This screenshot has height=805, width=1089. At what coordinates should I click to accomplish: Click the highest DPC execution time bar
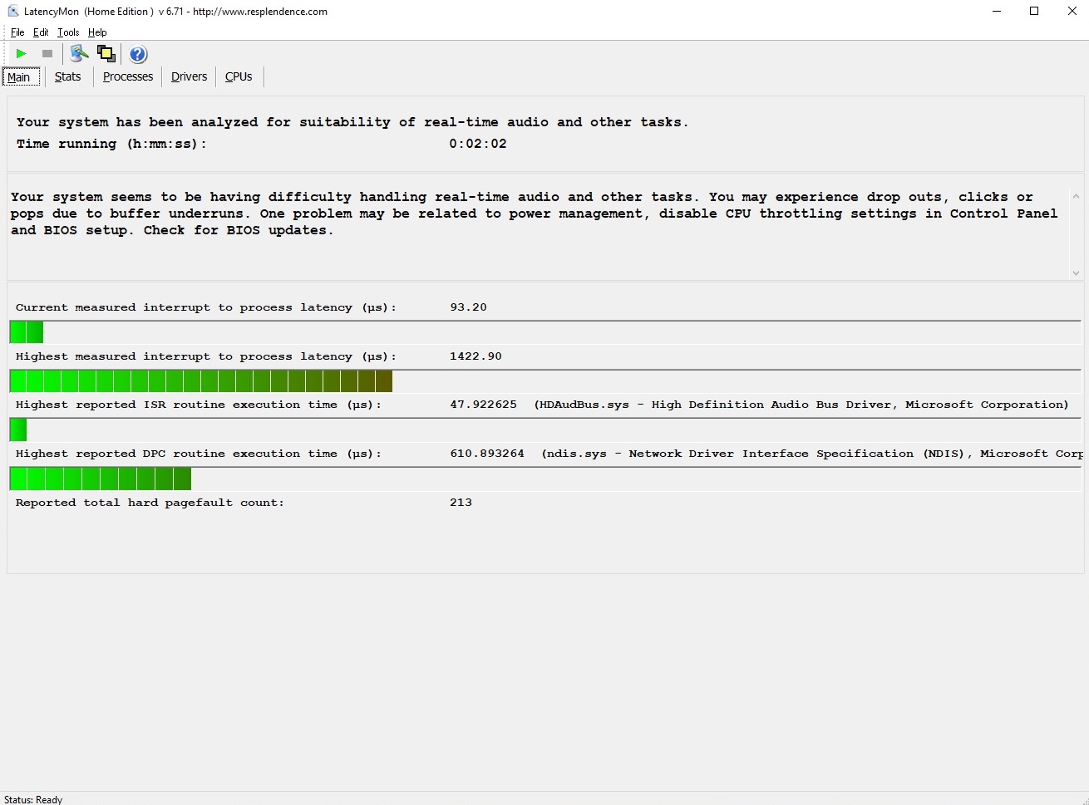point(545,479)
